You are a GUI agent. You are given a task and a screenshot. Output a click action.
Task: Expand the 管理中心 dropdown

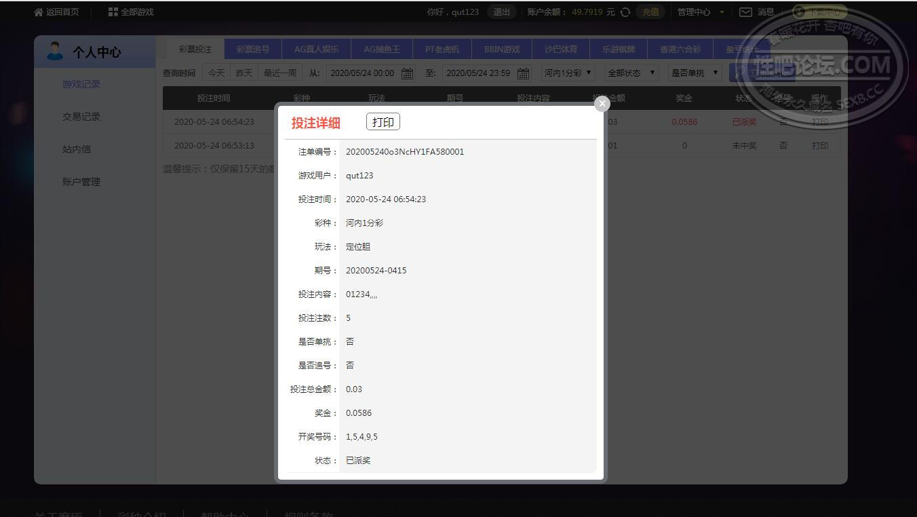[701, 12]
